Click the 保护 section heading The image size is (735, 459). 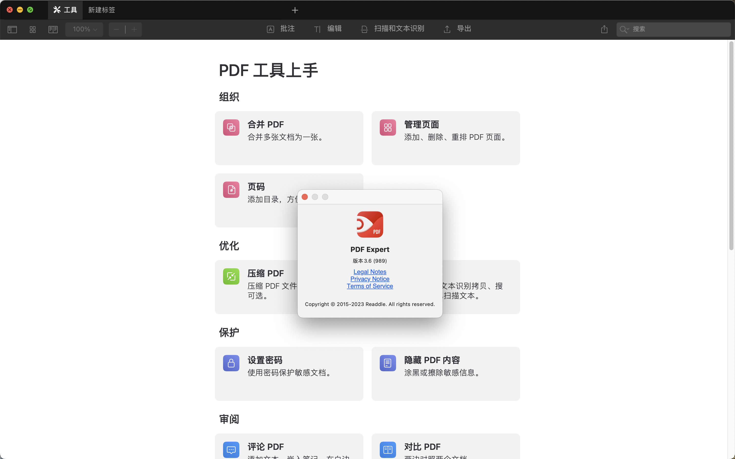coord(229,333)
